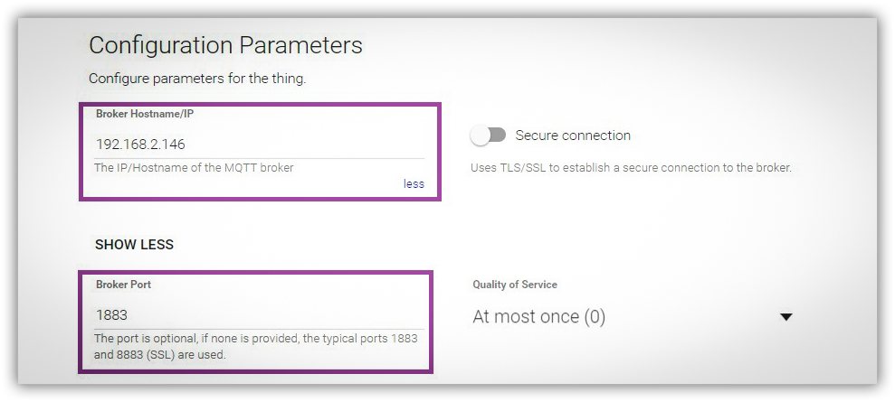Viewport: 895px width, 402px height.
Task: Click the 'Secure connection' toggle label
Action: coord(573,136)
